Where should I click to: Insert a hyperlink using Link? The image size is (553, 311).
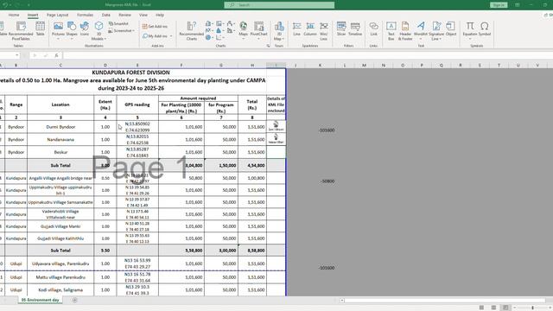373,29
